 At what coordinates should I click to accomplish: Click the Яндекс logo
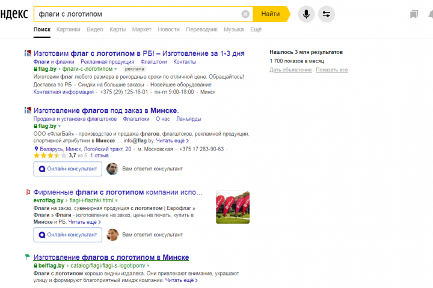(x=14, y=14)
